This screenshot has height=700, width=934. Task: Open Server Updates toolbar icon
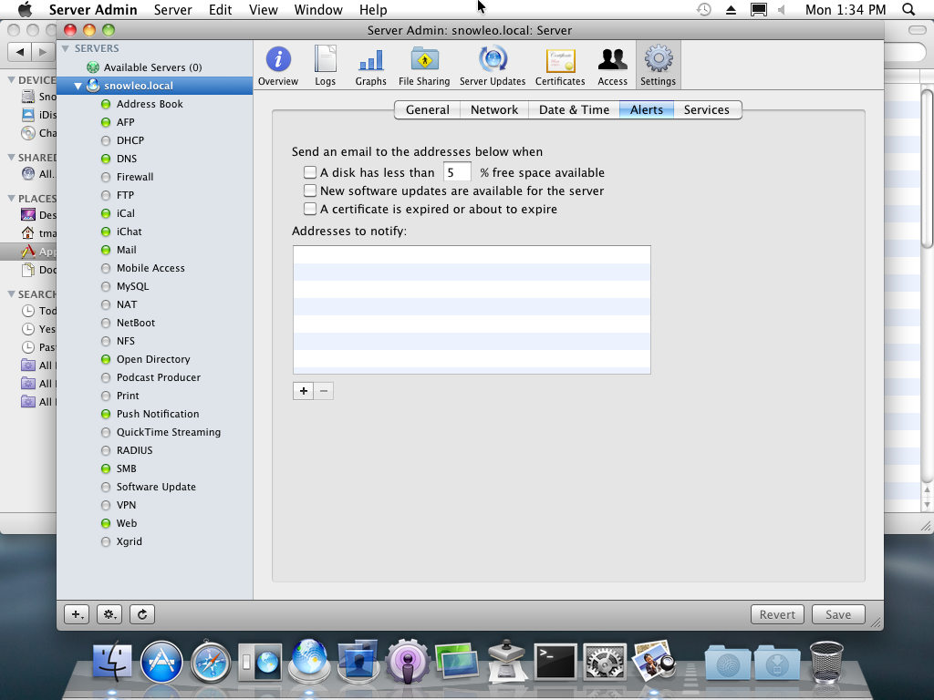coord(493,66)
